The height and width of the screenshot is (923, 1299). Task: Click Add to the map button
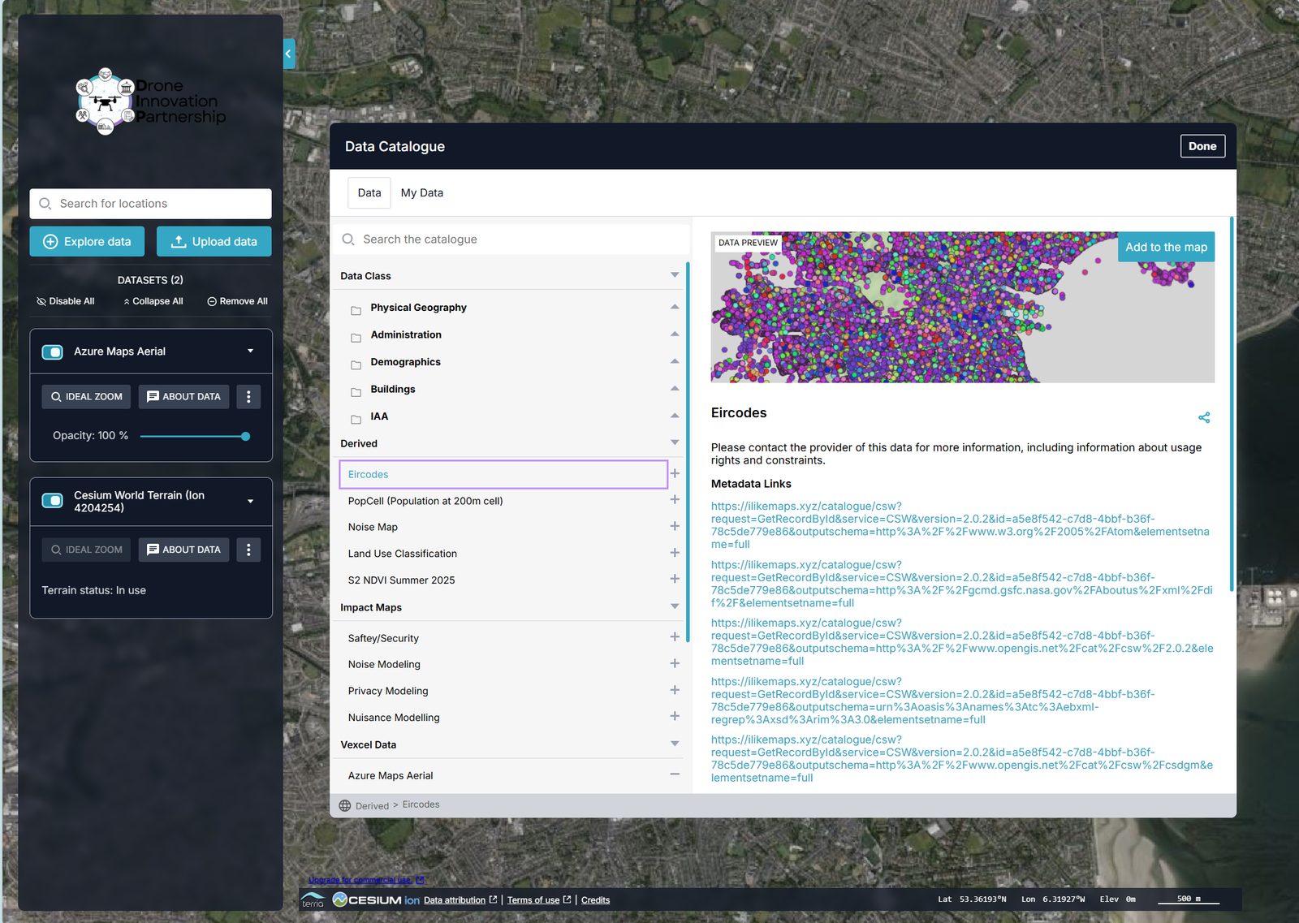point(1166,247)
